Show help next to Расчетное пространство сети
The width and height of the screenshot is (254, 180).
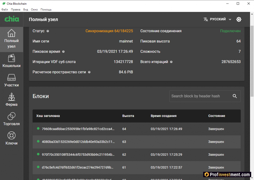[89, 72]
